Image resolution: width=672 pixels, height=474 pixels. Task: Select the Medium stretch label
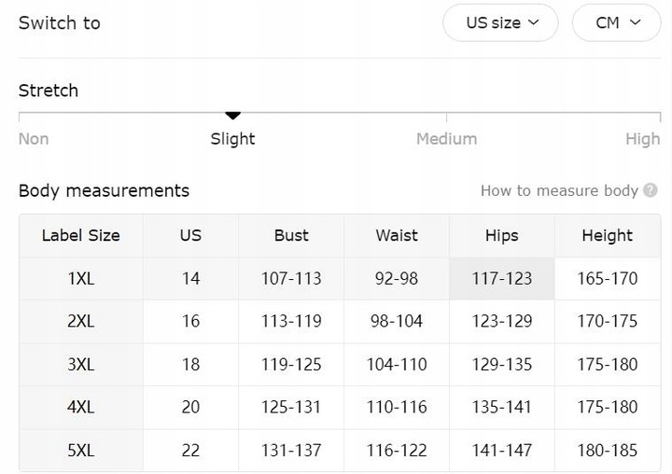446,139
